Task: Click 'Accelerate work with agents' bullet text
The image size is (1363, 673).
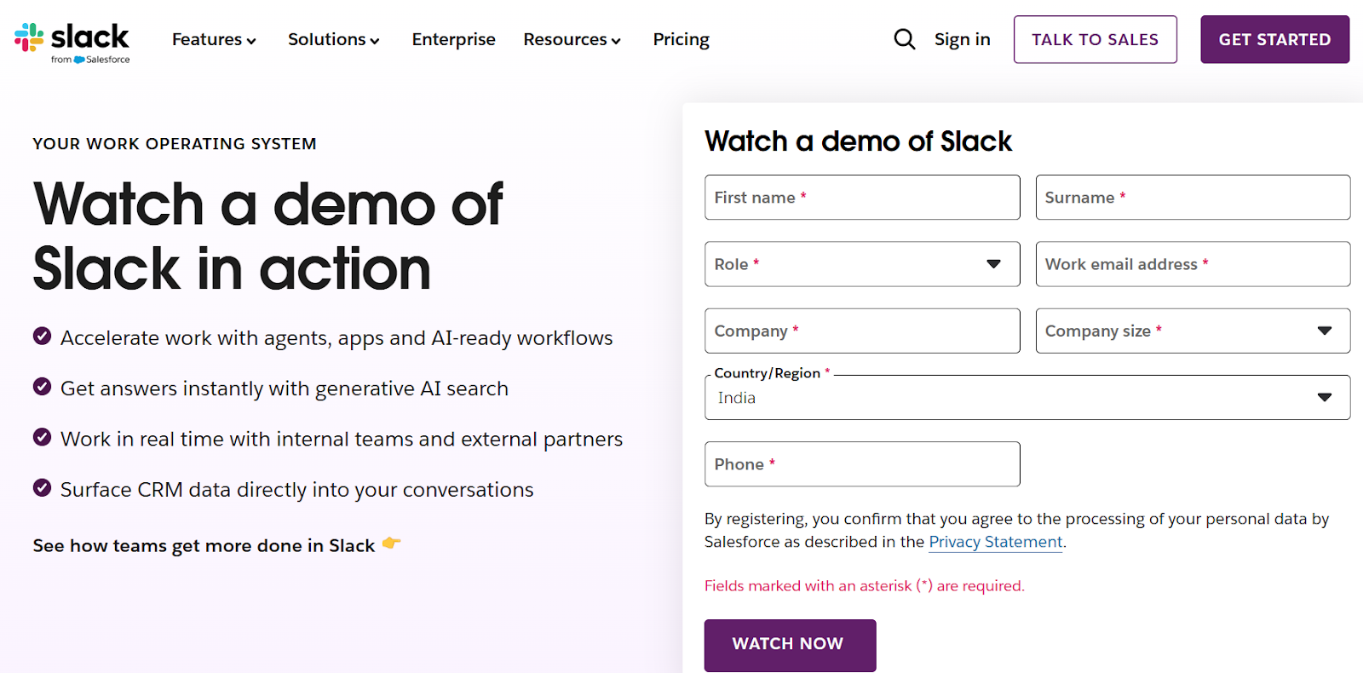Action: (x=336, y=338)
